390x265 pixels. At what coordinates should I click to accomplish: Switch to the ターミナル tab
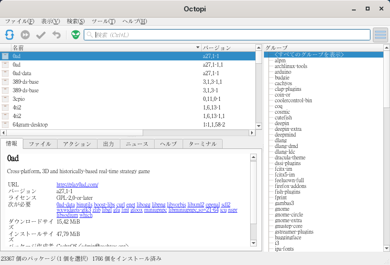(x=203, y=144)
